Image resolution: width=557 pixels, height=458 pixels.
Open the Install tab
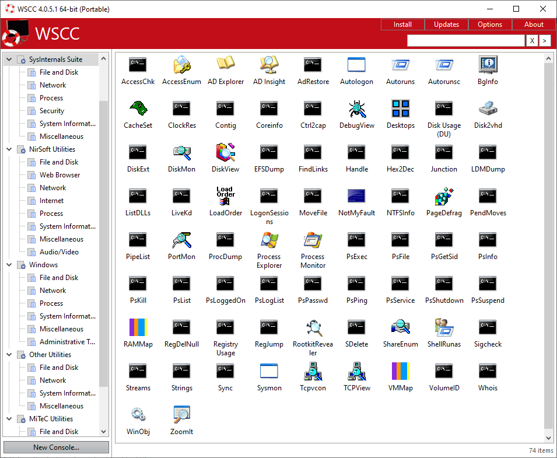coord(402,25)
